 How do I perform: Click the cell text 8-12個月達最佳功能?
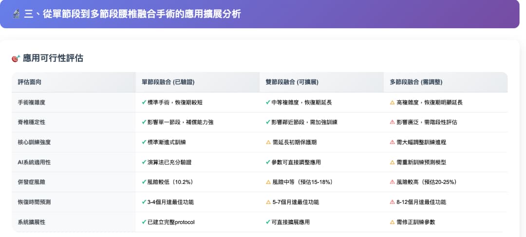421,202
